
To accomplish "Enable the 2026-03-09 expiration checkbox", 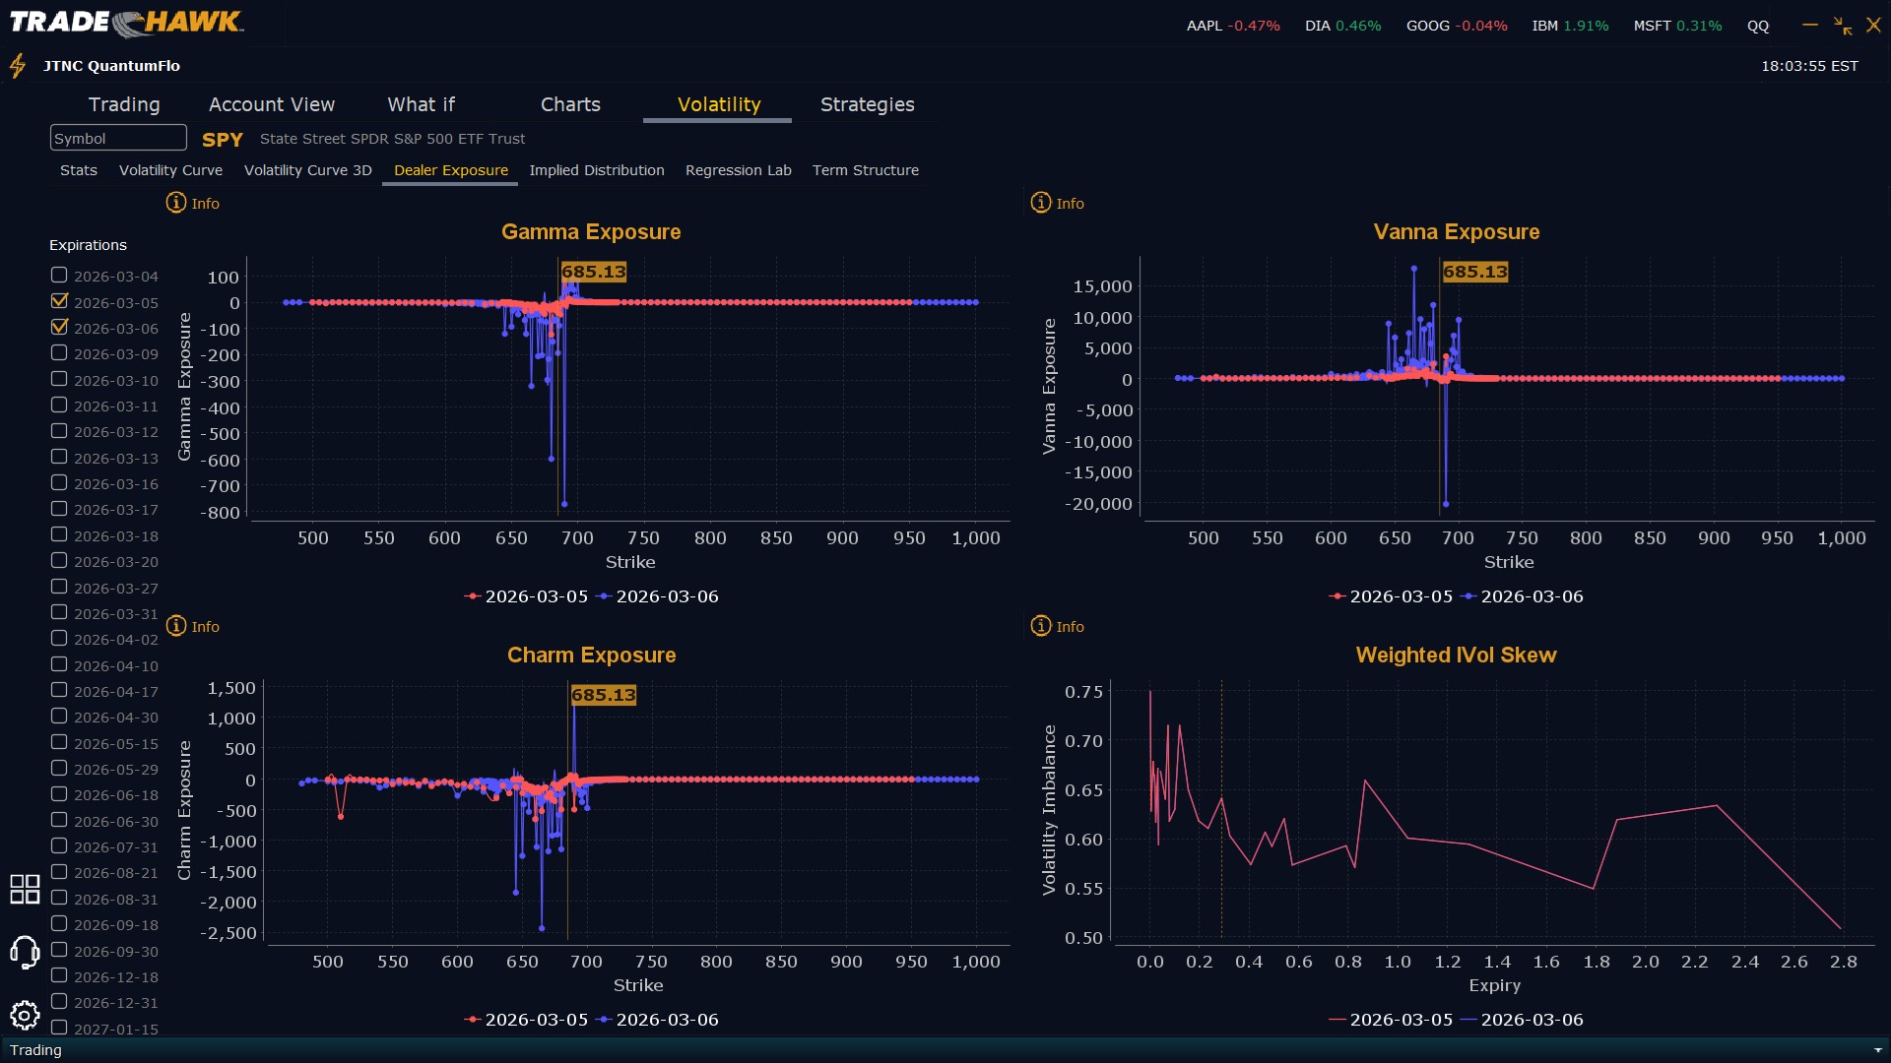I will click(59, 352).
